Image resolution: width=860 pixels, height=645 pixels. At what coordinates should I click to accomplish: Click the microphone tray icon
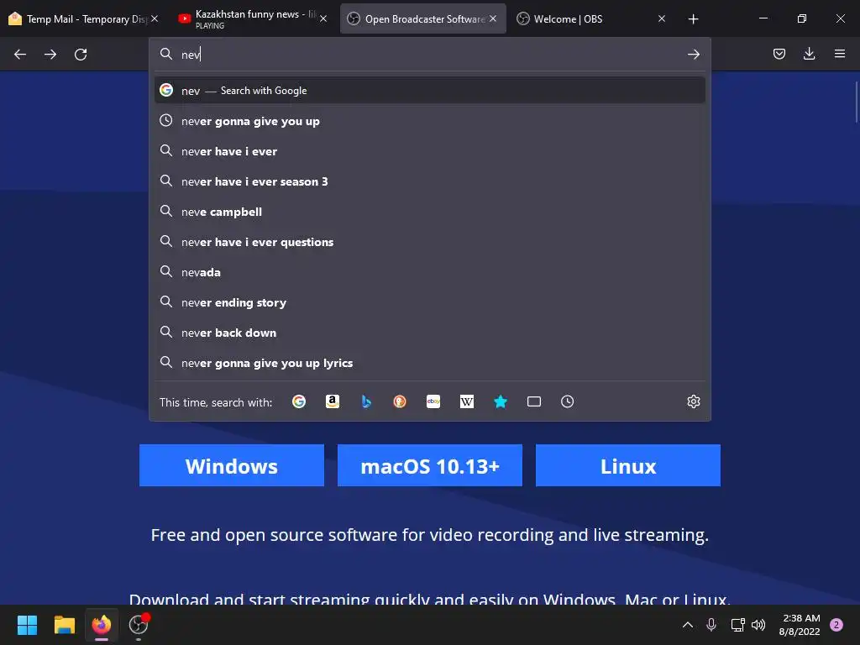pyautogui.click(x=711, y=625)
